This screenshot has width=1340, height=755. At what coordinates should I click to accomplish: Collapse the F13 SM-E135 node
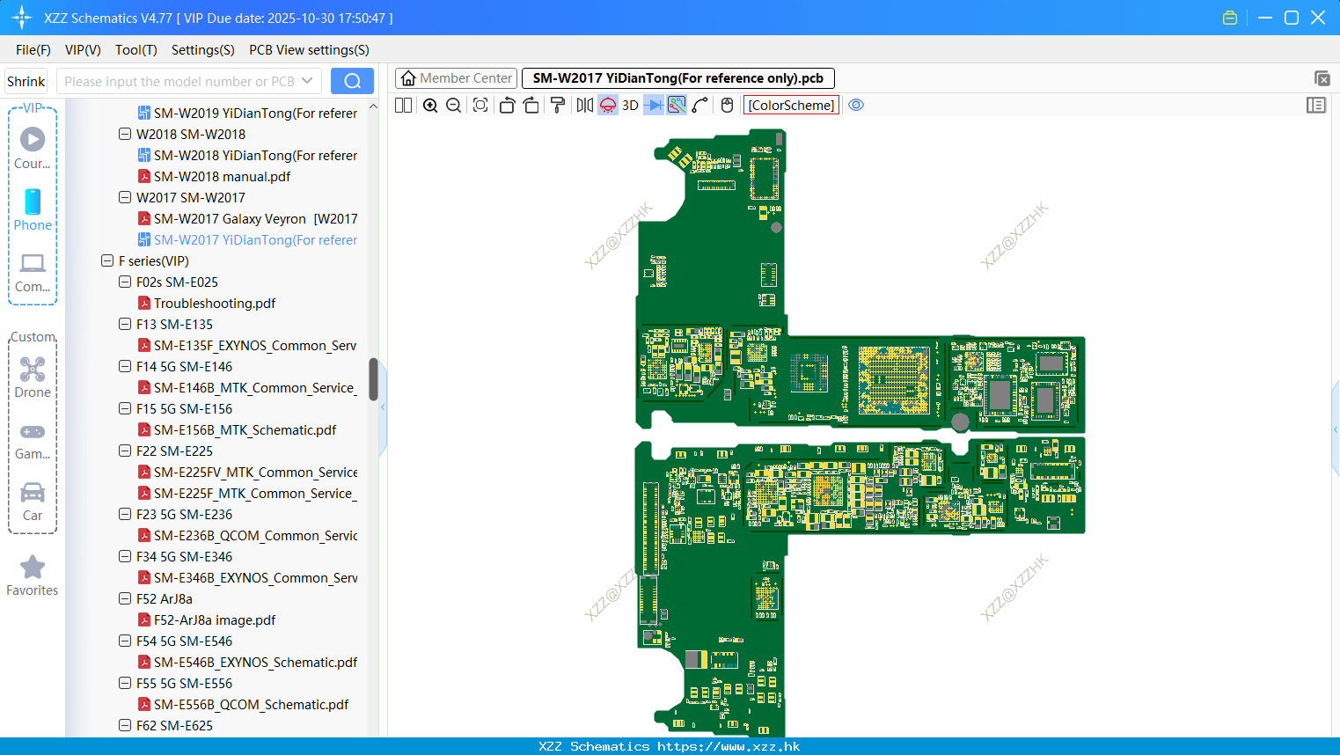[x=125, y=324]
